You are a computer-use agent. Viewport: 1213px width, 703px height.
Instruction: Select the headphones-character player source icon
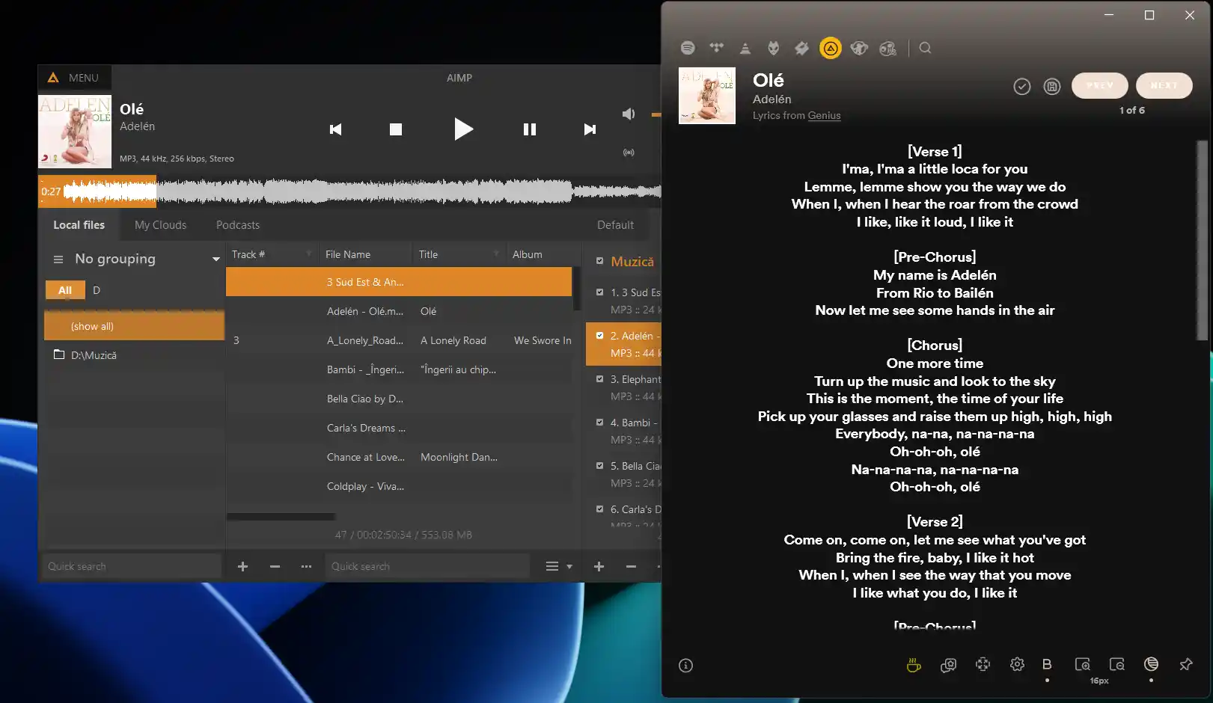click(x=887, y=48)
